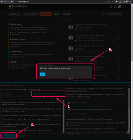133x140 pixels.
Task: Click the upload file icon
Action: tap(25, 98)
